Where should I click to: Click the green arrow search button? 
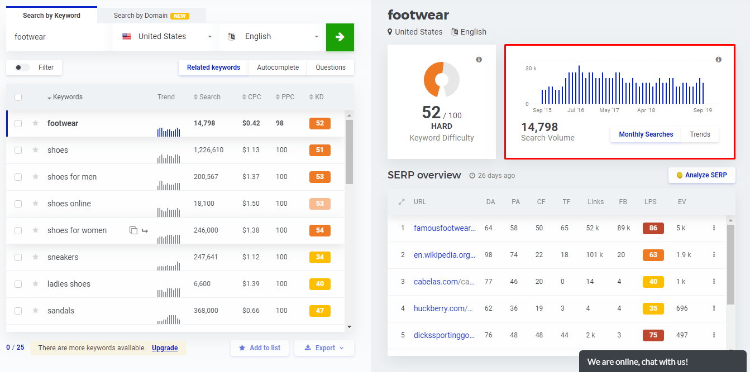tap(340, 37)
